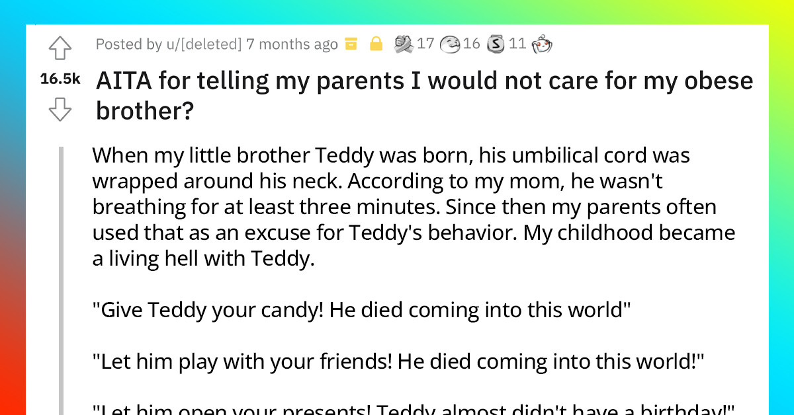Click the '7 months ago' timestamp link
The width and height of the screenshot is (794, 415).
click(291, 44)
